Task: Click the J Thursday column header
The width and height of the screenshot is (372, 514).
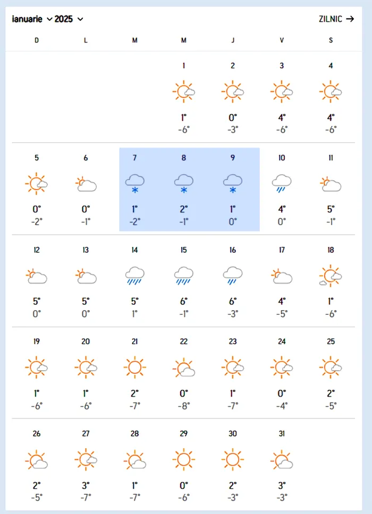Action: [x=233, y=40]
